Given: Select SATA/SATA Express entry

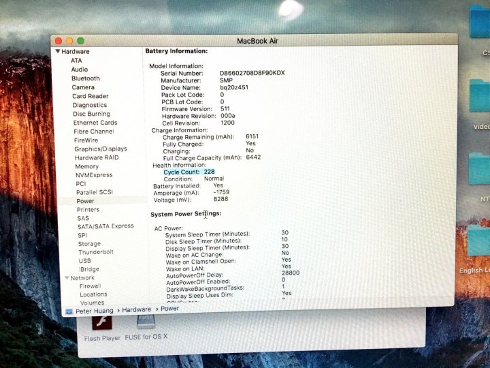Looking at the screenshot, I should tap(105, 226).
